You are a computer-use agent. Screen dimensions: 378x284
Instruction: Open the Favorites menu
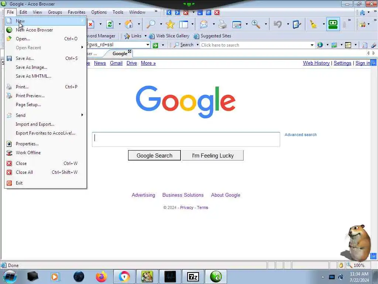[76, 12]
